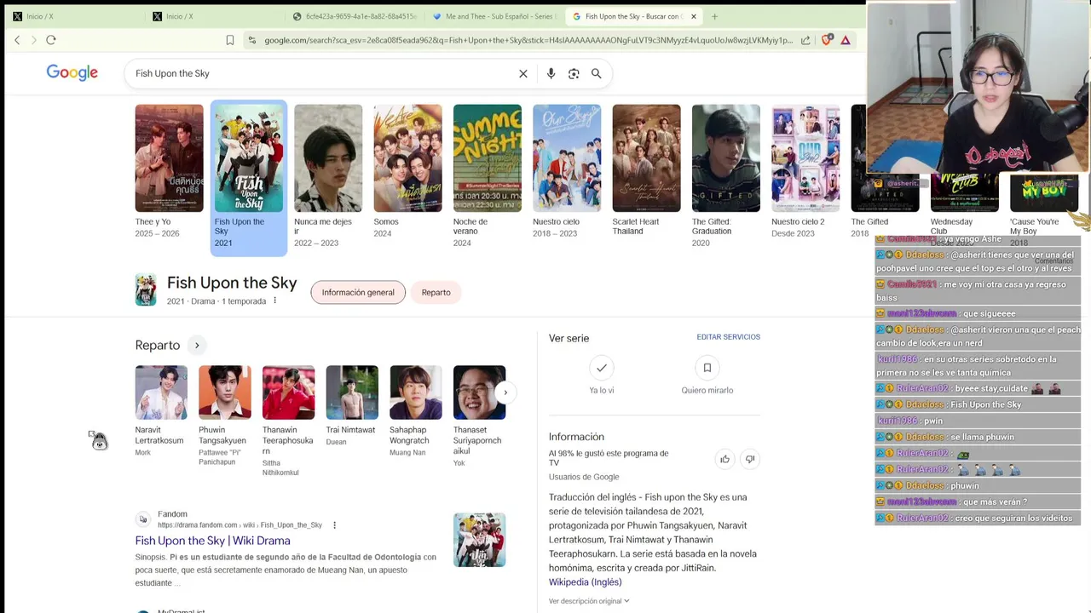Viewport: 1091px width, 613px height.
Task: Open Phuwin Tangsakyuen cast photo
Action: [x=225, y=392]
